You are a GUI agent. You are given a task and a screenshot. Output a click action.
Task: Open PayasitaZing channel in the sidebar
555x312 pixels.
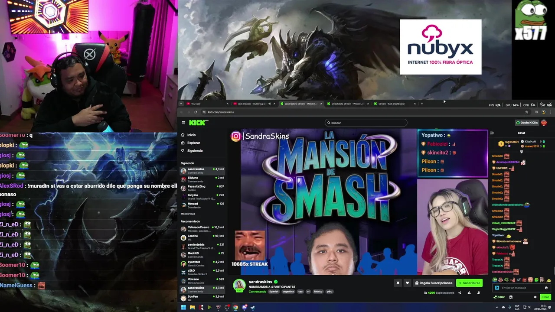coord(202,188)
